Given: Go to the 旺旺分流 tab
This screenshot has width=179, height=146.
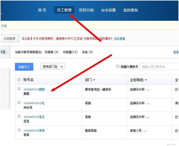Looking at the screenshot, I should tap(86, 10).
